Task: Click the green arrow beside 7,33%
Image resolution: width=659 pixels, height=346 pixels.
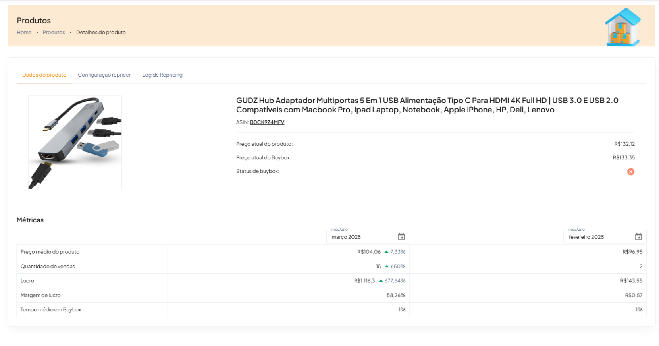Action: pyautogui.click(x=386, y=252)
